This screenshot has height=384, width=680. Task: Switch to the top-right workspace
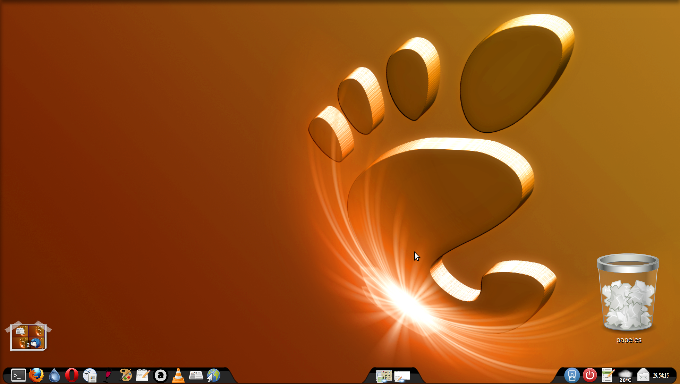[37, 331]
